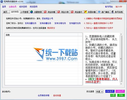Switch to the 首页 tab
The height and width of the screenshot is (100, 127).
click(6, 12)
